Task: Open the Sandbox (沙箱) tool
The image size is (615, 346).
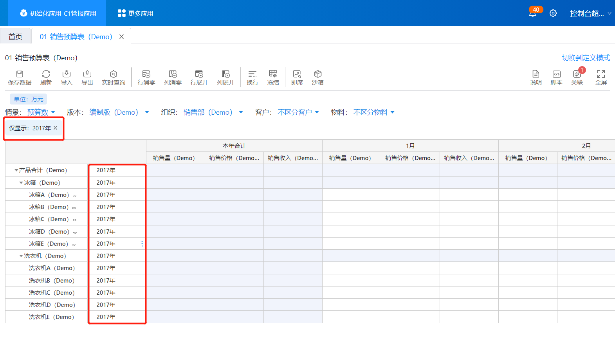Action: pyautogui.click(x=317, y=77)
